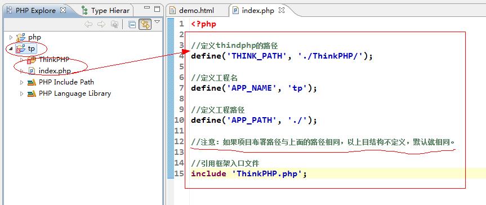Switch to the PHP Explorer tab
Image resolution: width=486 pixels, height=205 pixels.
[x=35, y=11]
